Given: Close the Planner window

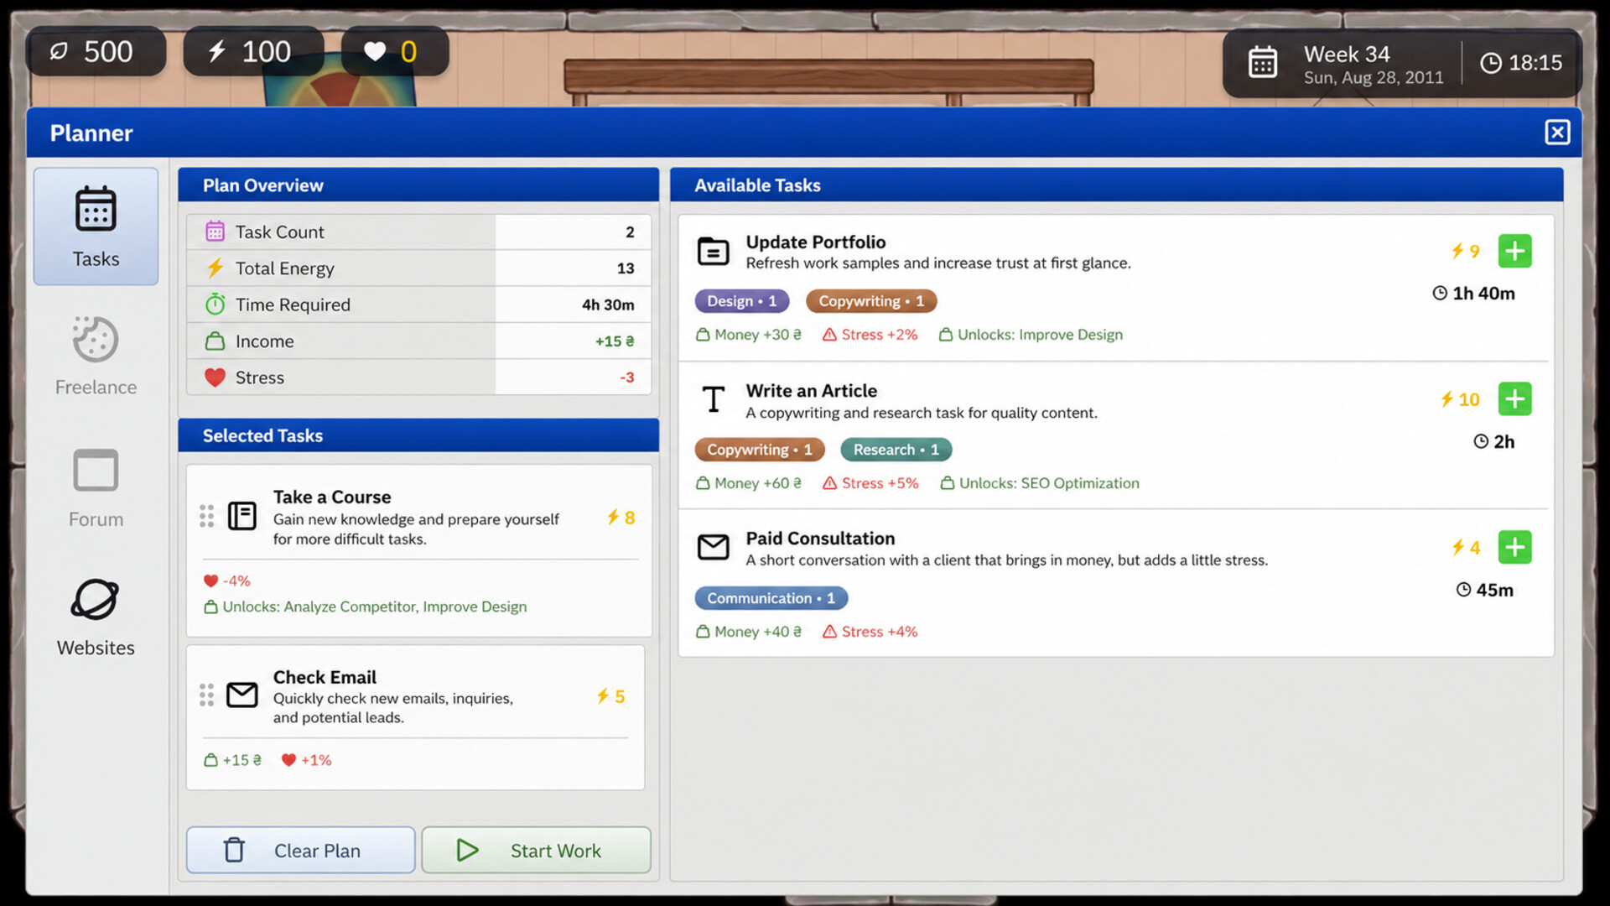Looking at the screenshot, I should (x=1557, y=133).
